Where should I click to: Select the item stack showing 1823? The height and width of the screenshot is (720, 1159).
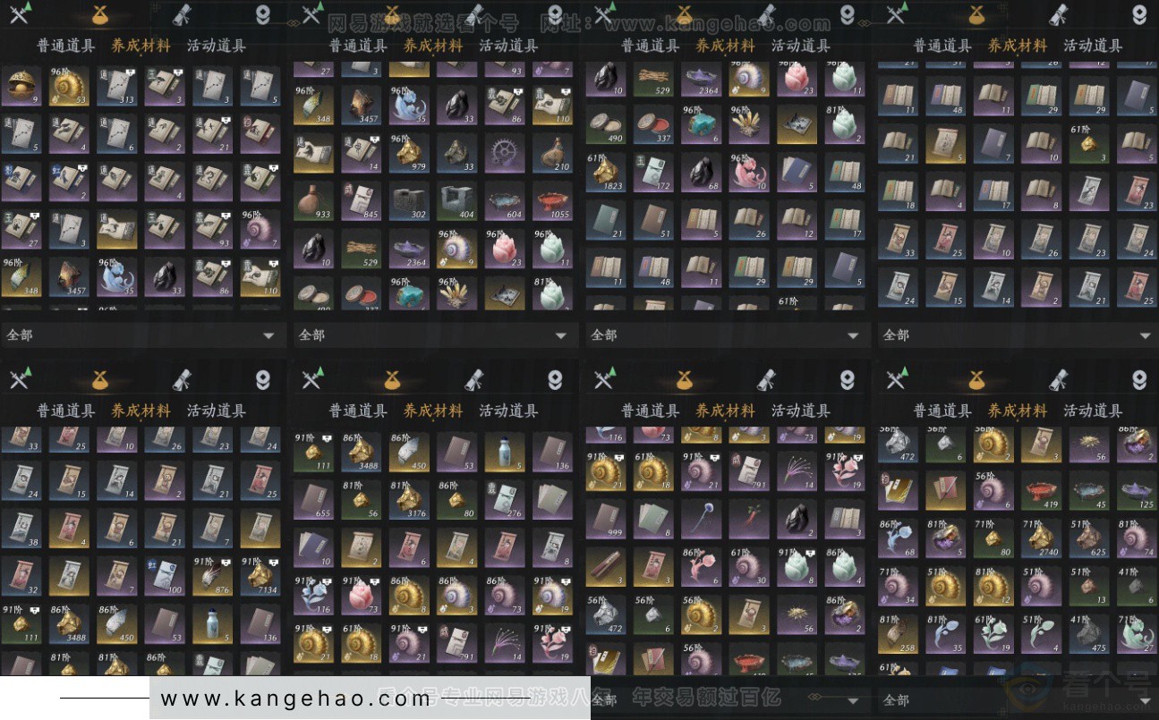(607, 173)
